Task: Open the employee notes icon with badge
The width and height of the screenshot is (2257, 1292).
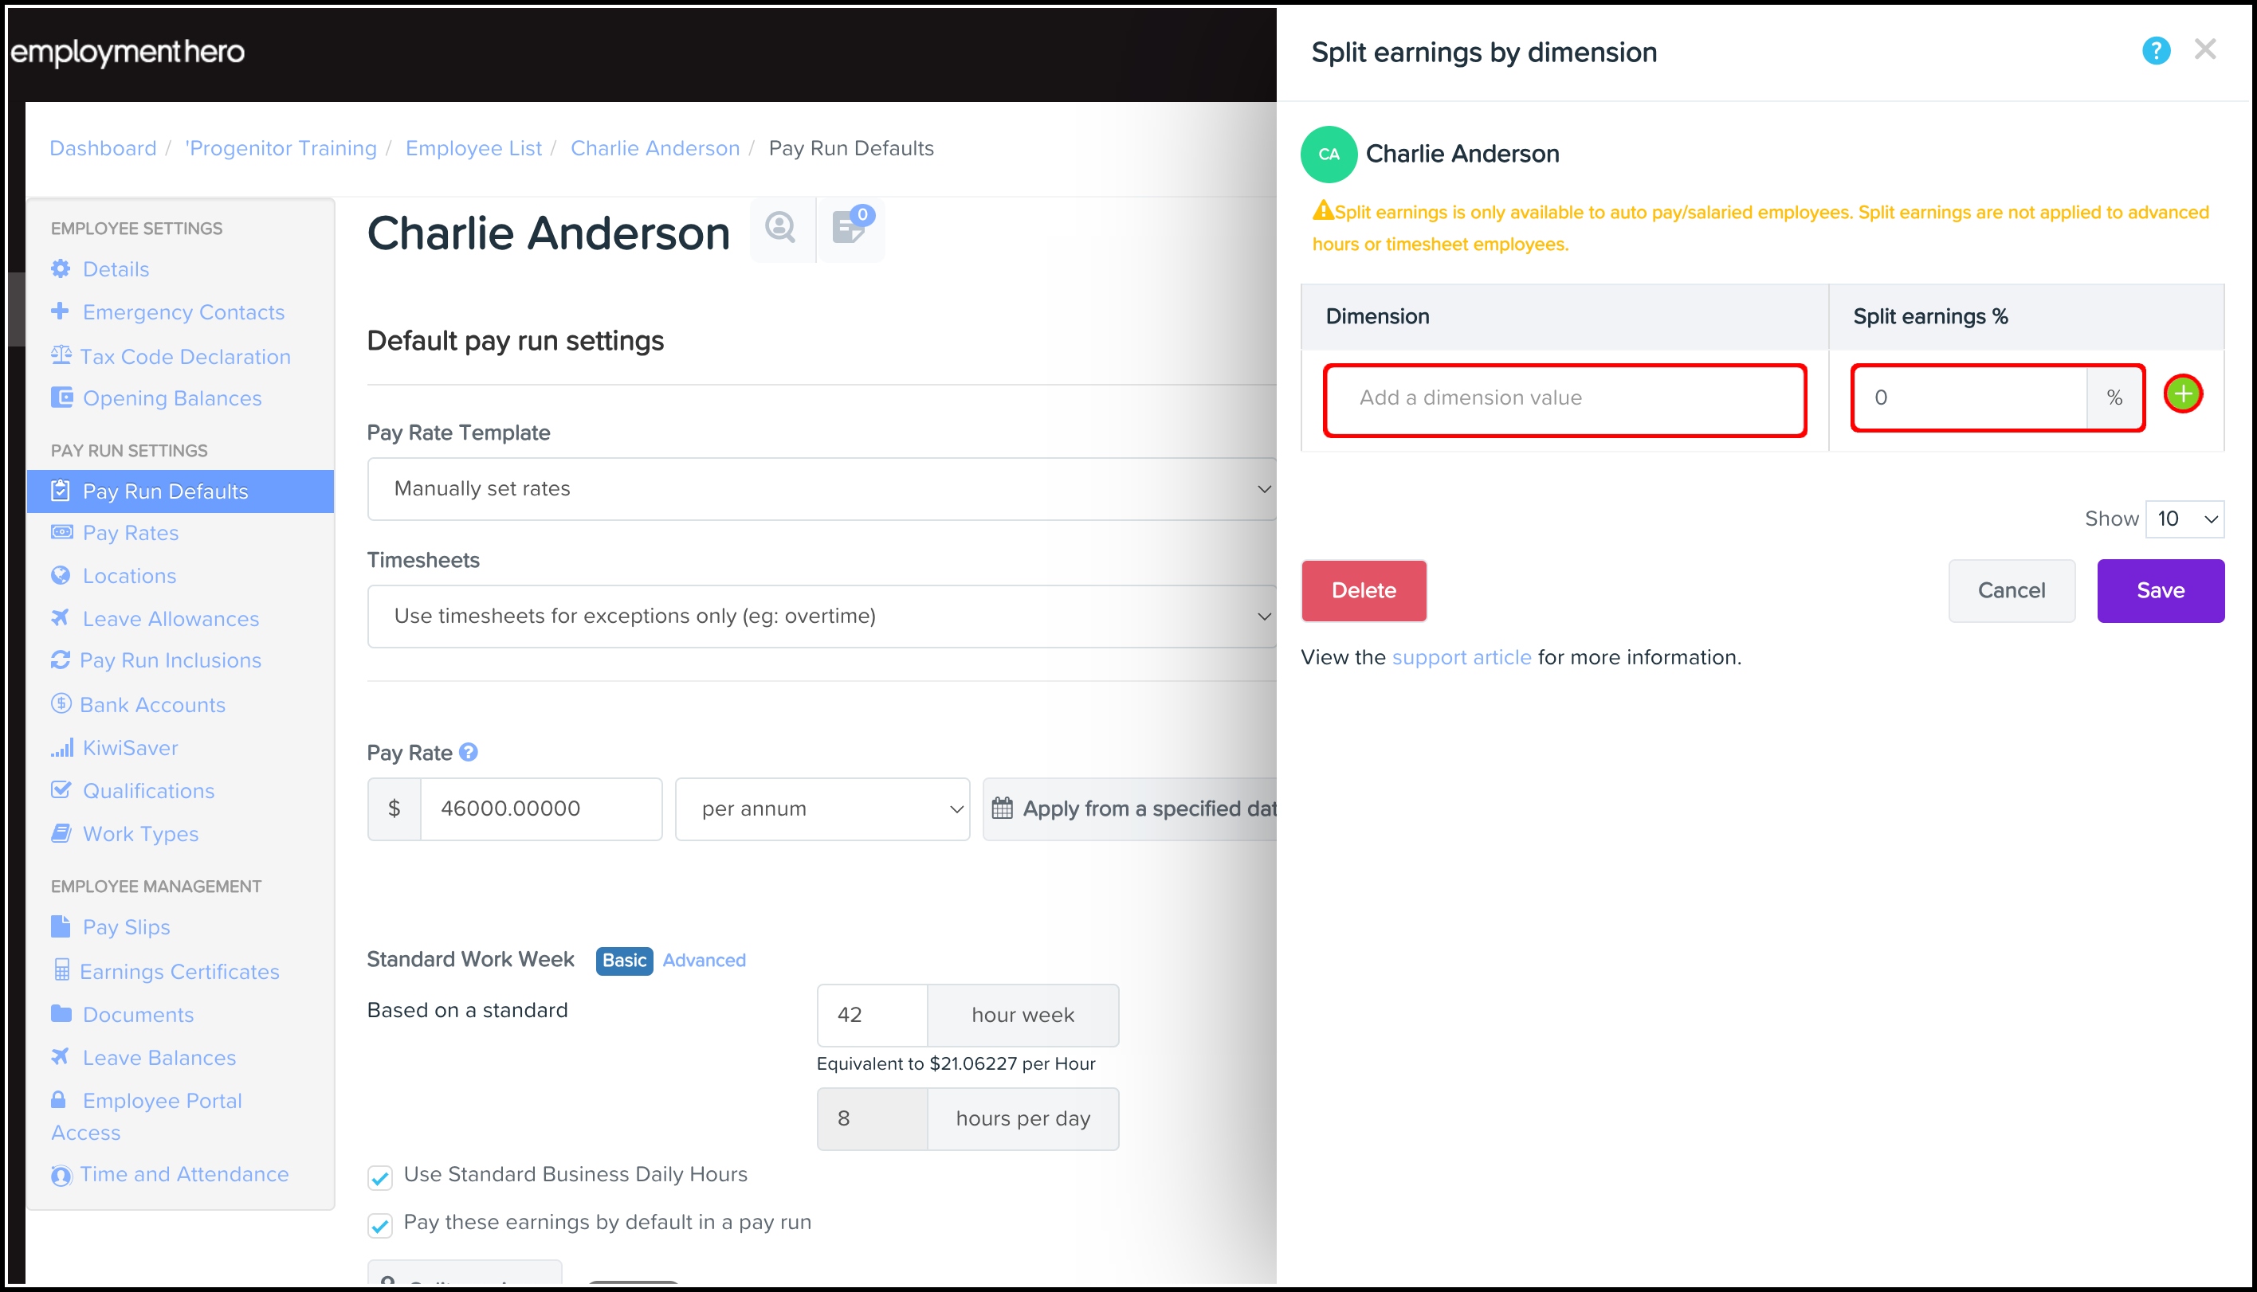Action: [850, 228]
